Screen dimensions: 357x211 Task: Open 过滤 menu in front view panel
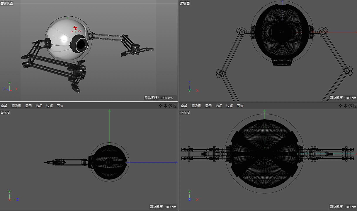(x=229, y=106)
